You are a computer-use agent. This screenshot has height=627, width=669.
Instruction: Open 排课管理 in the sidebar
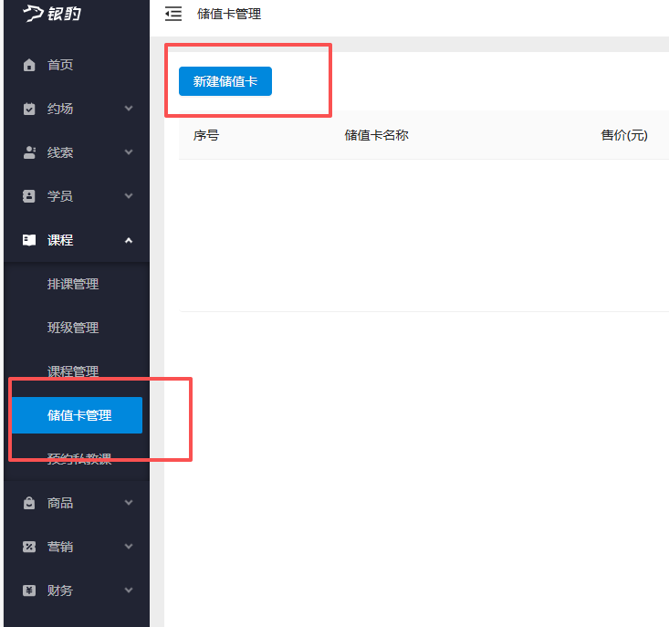pos(73,284)
